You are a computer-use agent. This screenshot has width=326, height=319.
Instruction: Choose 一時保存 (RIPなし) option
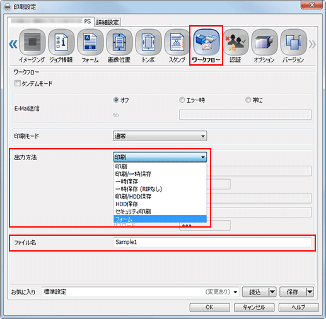click(160, 189)
